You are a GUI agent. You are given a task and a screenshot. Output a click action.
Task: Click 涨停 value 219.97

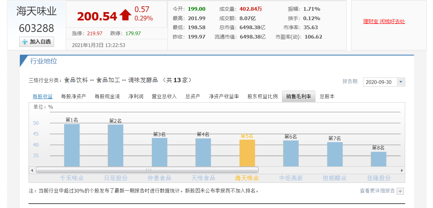(x=95, y=34)
